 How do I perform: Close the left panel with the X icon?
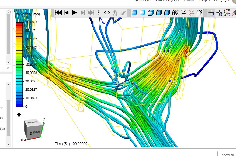(x=8, y=68)
